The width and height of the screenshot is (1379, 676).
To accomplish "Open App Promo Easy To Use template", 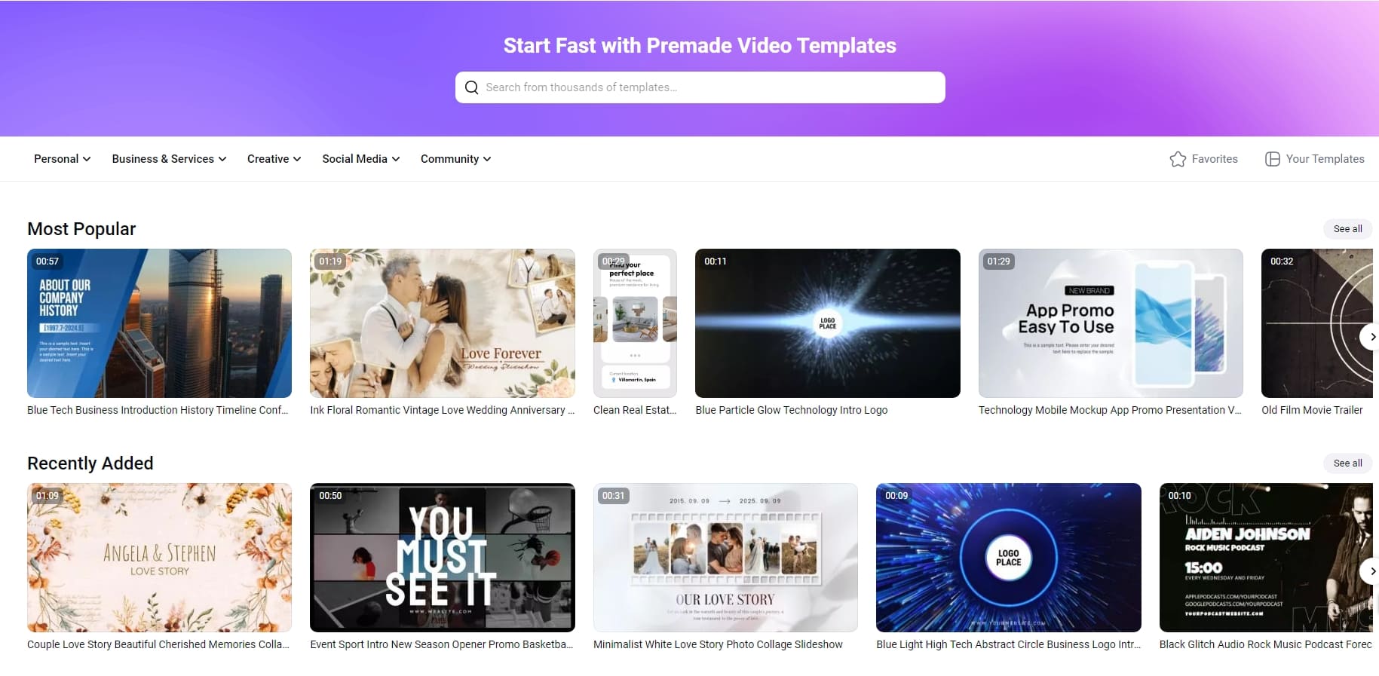I will (x=1110, y=323).
